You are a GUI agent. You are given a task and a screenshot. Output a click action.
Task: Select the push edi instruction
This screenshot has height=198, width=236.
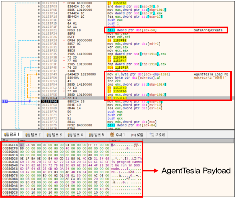pos(115,115)
